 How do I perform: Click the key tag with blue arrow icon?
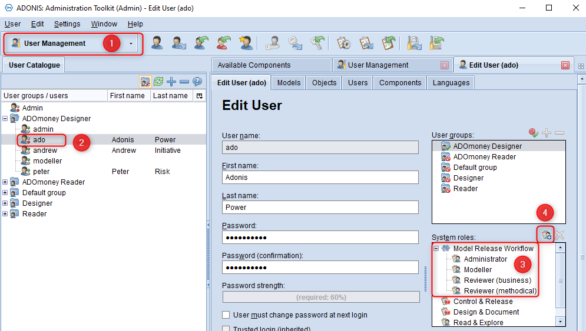click(295, 43)
